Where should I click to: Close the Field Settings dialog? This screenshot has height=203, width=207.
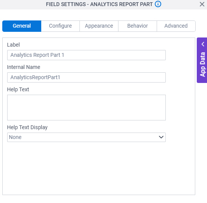[202, 4]
